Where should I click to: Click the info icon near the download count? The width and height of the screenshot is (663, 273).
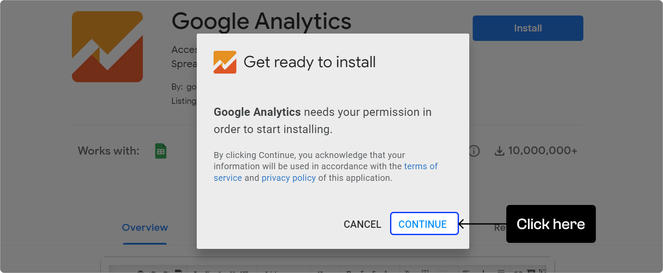[474, 151]
